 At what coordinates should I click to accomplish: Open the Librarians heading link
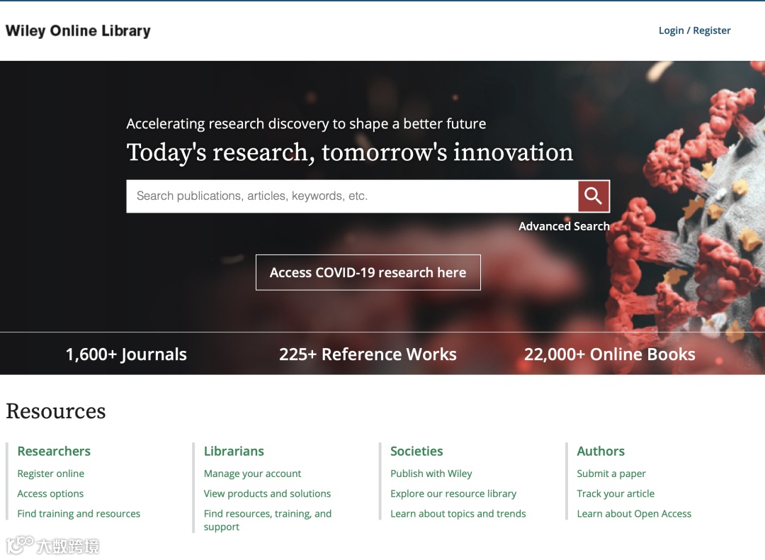tap(234, 451)
